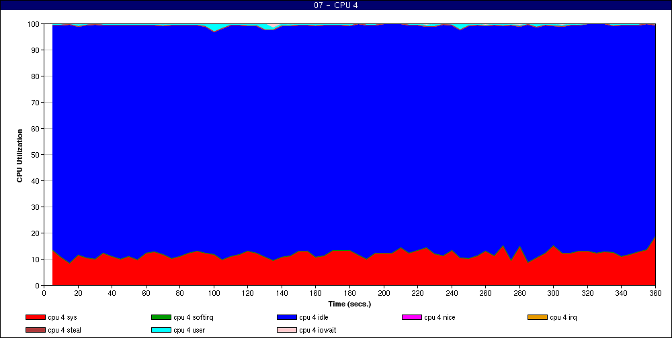This screenshot has width=672, height=338.
Task: Click the magenta cpu 4 nice legend swatch
Action: click(411, 317)
